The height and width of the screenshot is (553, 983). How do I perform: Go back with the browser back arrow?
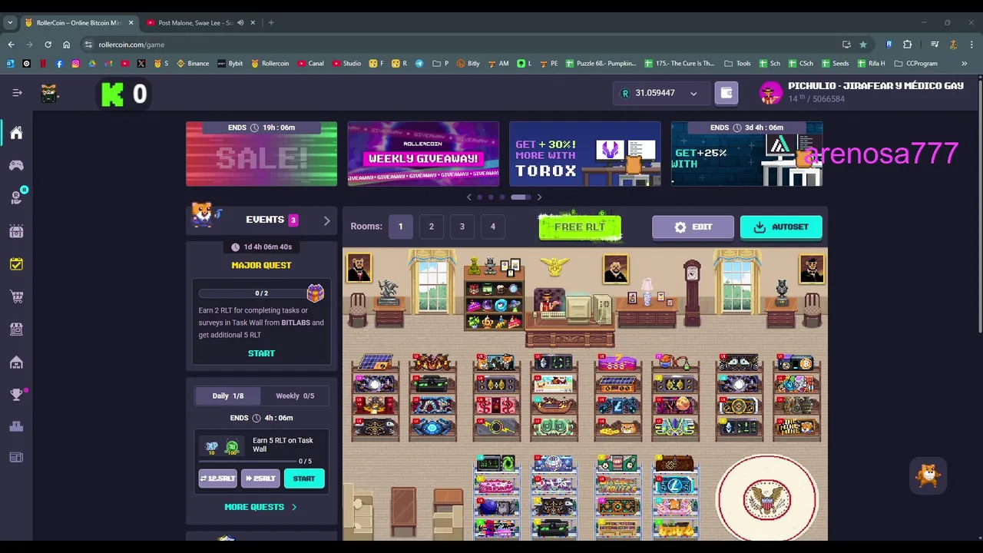(11, 45)
